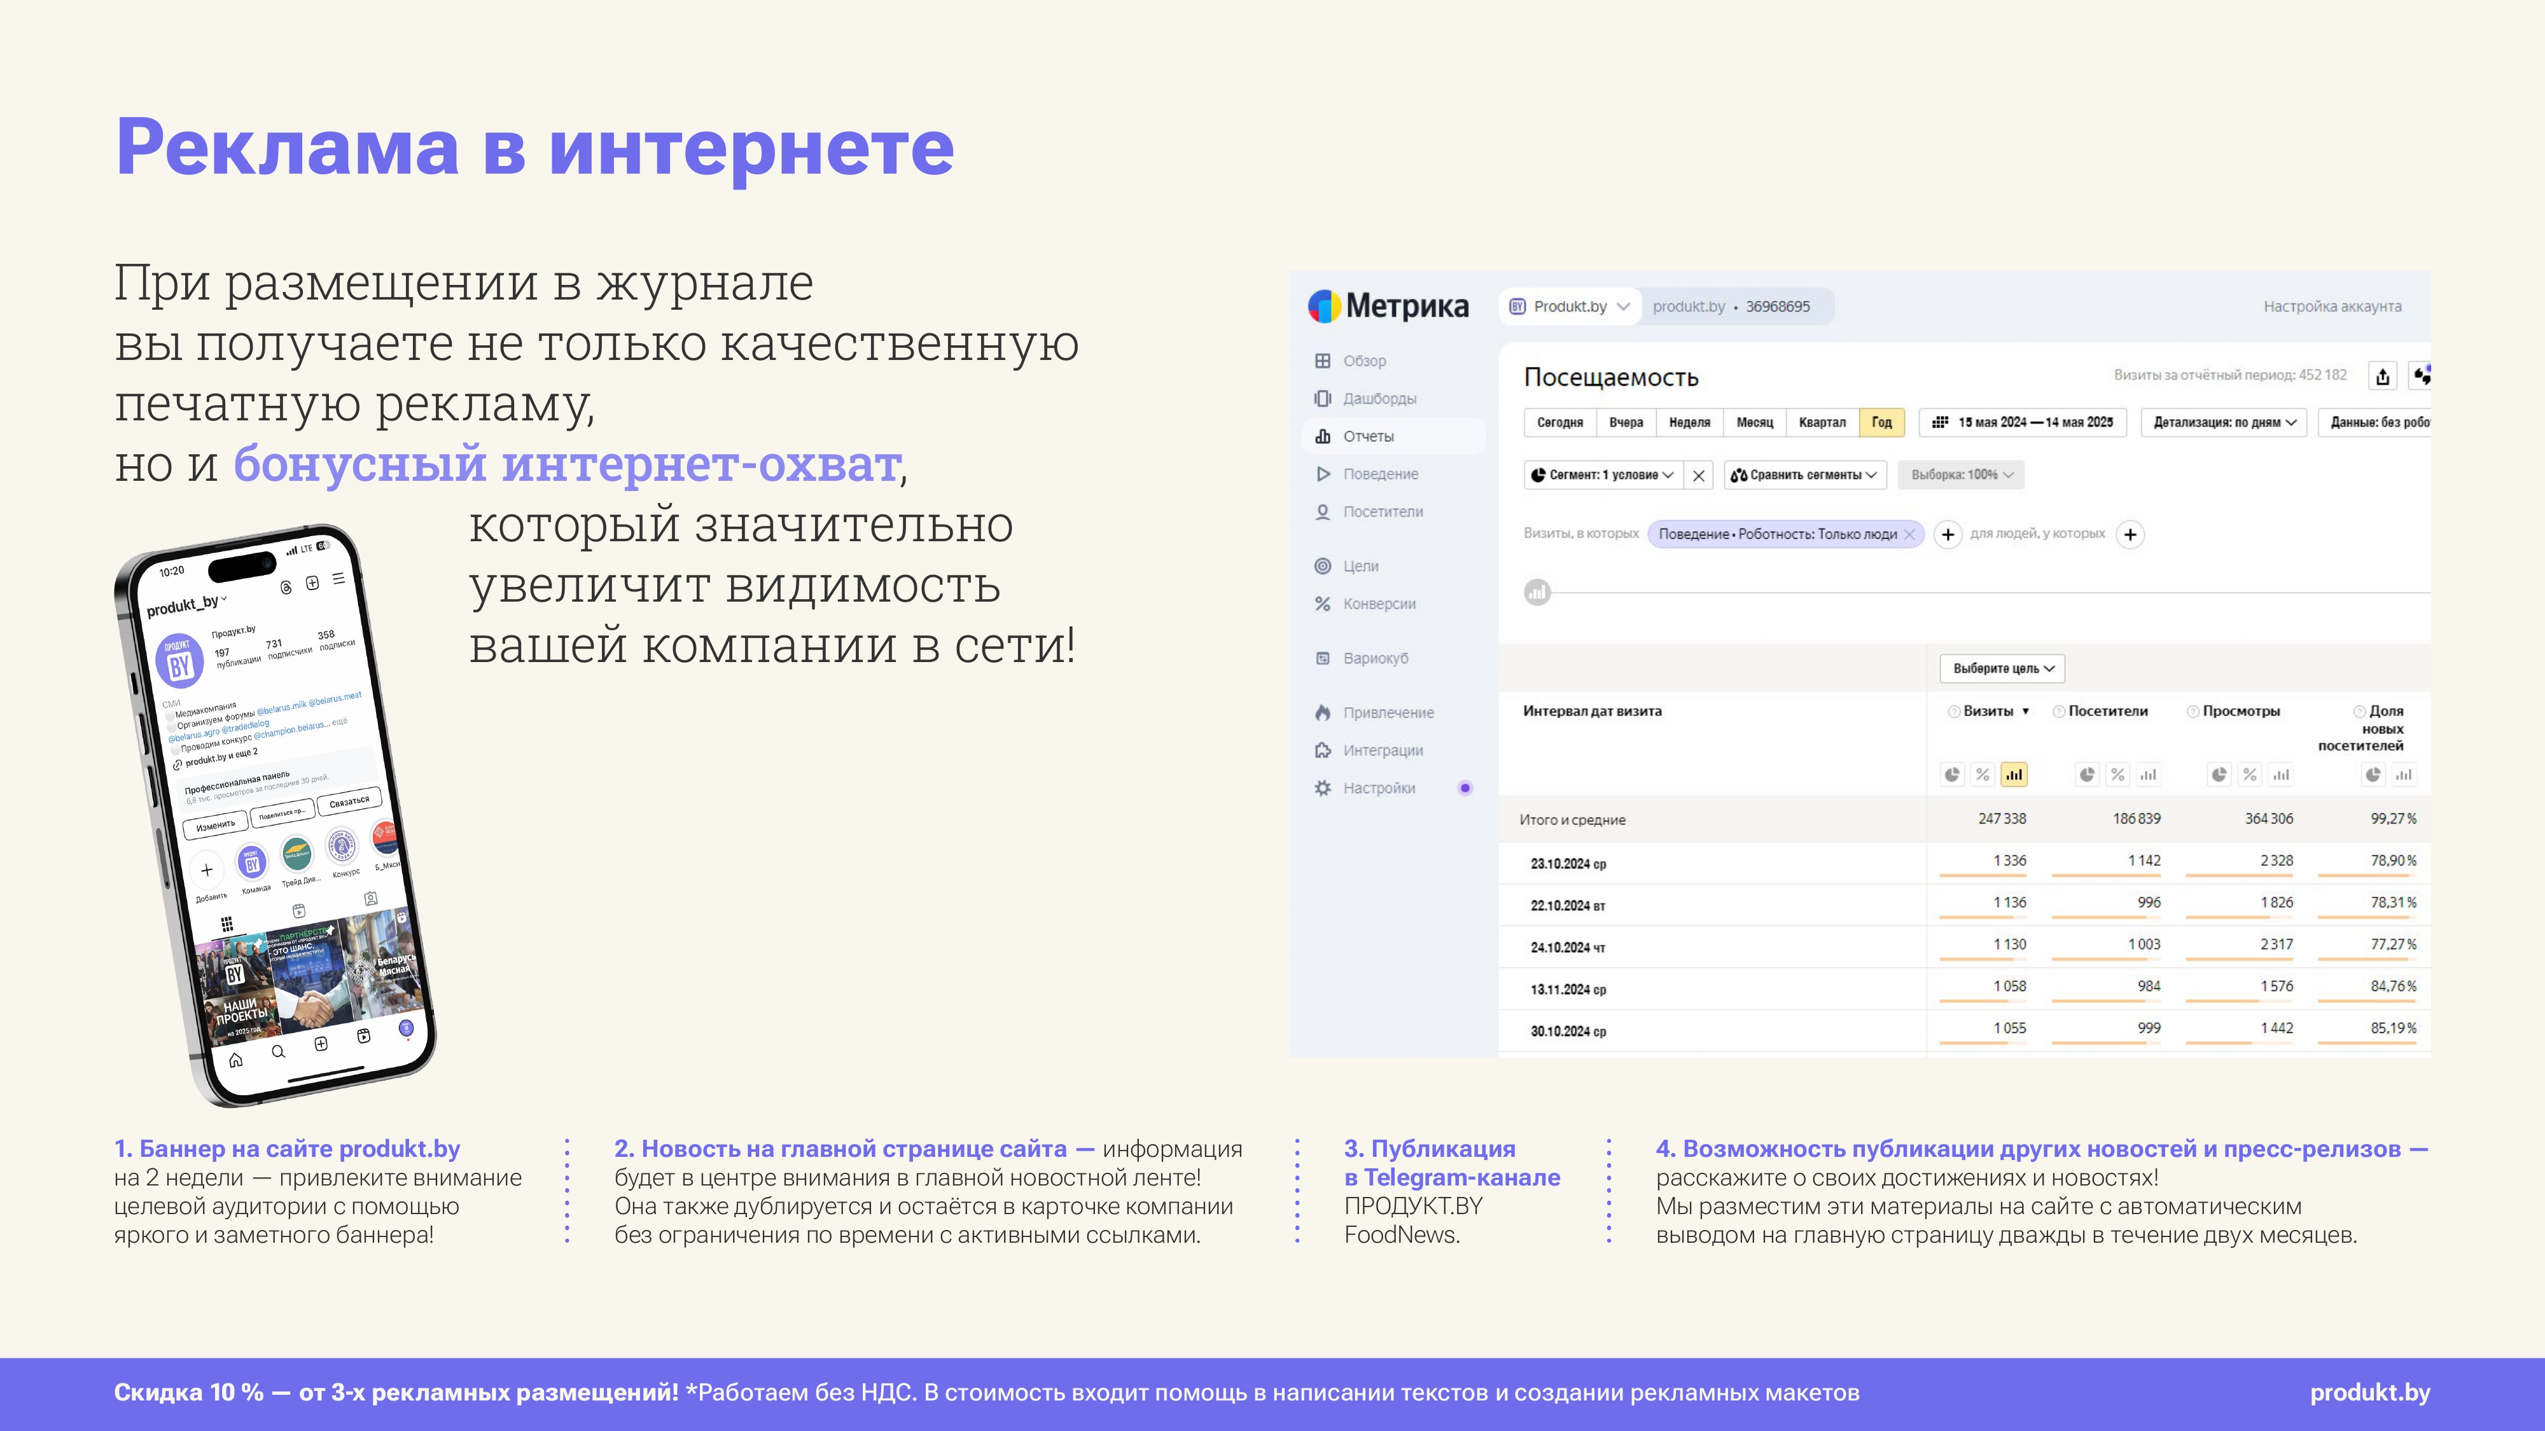The width and height of the screenshot is (2545, 1431).
Task: Click the Метрика logo
Action: tap(1388, 306)
